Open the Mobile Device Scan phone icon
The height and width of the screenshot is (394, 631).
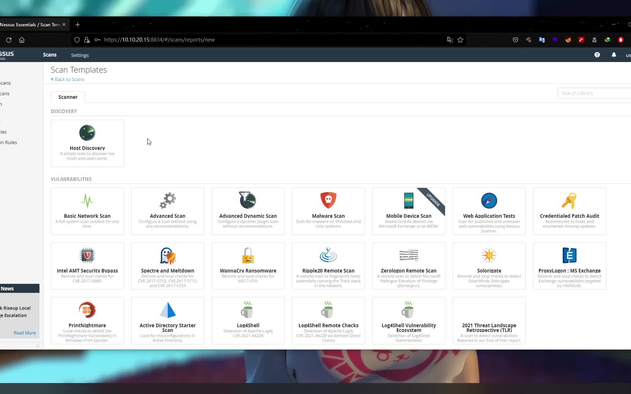[409, 200]
